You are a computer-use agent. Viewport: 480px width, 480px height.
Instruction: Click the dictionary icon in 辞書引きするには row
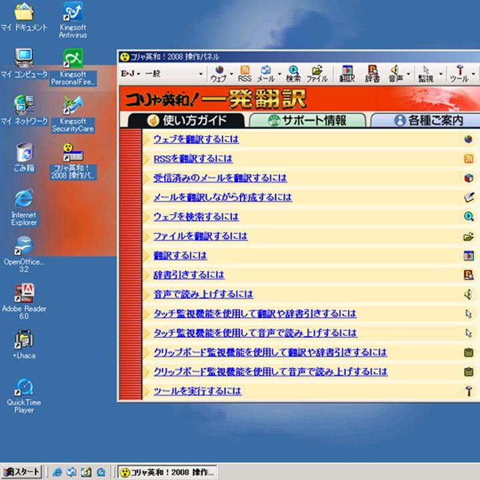click(469, 275)
